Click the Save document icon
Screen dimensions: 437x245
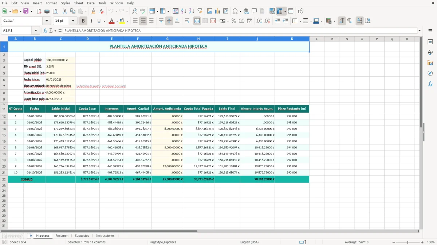(26, 11)
